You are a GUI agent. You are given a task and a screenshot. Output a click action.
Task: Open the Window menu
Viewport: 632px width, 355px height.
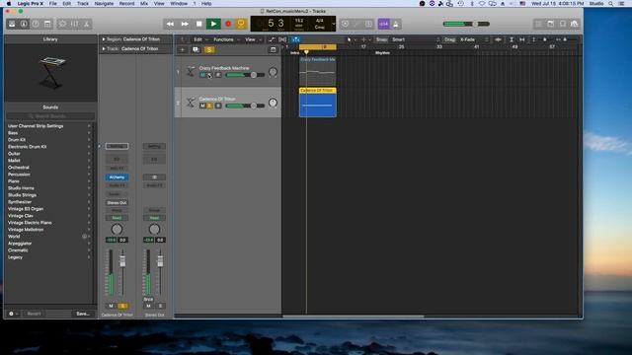pyautogui.click(x=179, y=3)
